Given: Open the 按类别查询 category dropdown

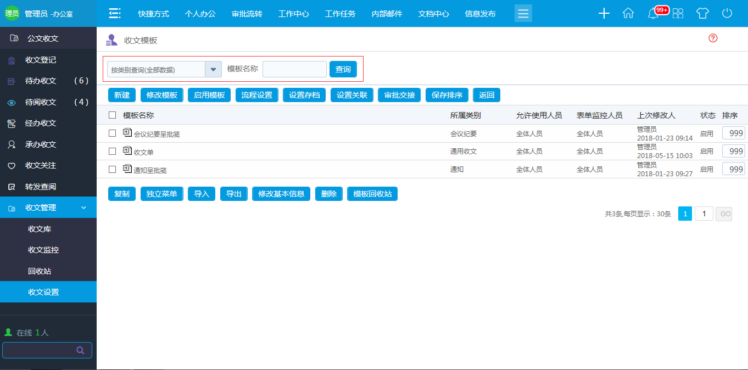Looking at the screenshot, I should tap(213, 69).
